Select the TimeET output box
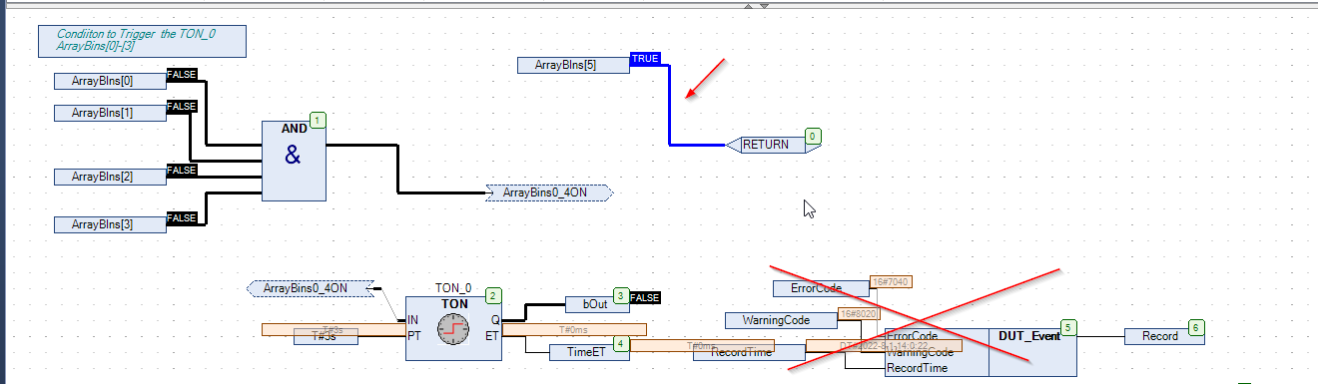 click(x=586, y=352)
